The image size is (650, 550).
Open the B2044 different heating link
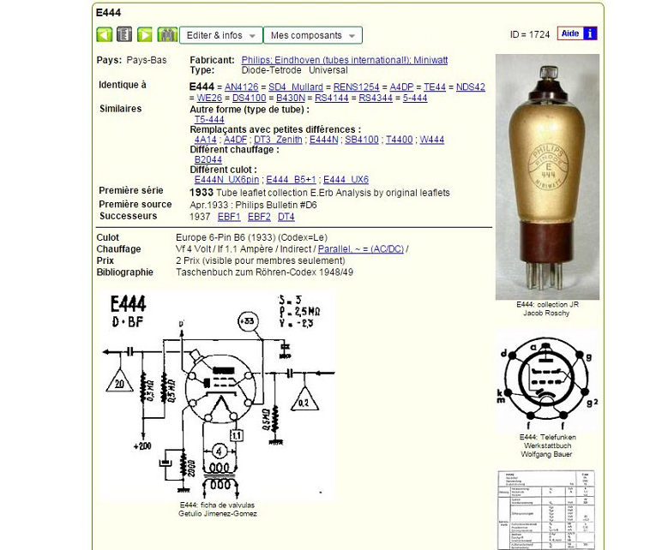pyautogui.click(x=208, y=159)
